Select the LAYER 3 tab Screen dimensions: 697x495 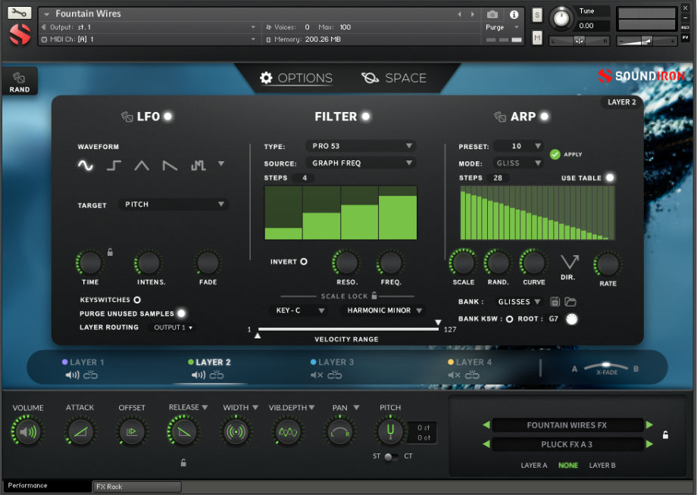pyautogui.click(x=332, y=363)
